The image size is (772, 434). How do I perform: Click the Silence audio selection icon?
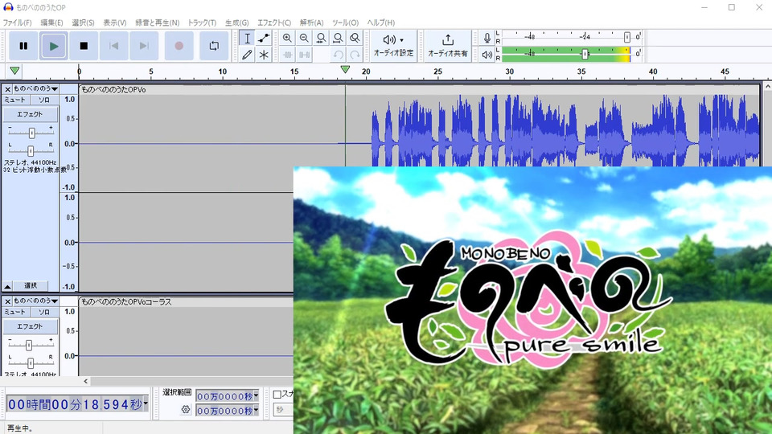pyautogui.click(x=304, y=55)
